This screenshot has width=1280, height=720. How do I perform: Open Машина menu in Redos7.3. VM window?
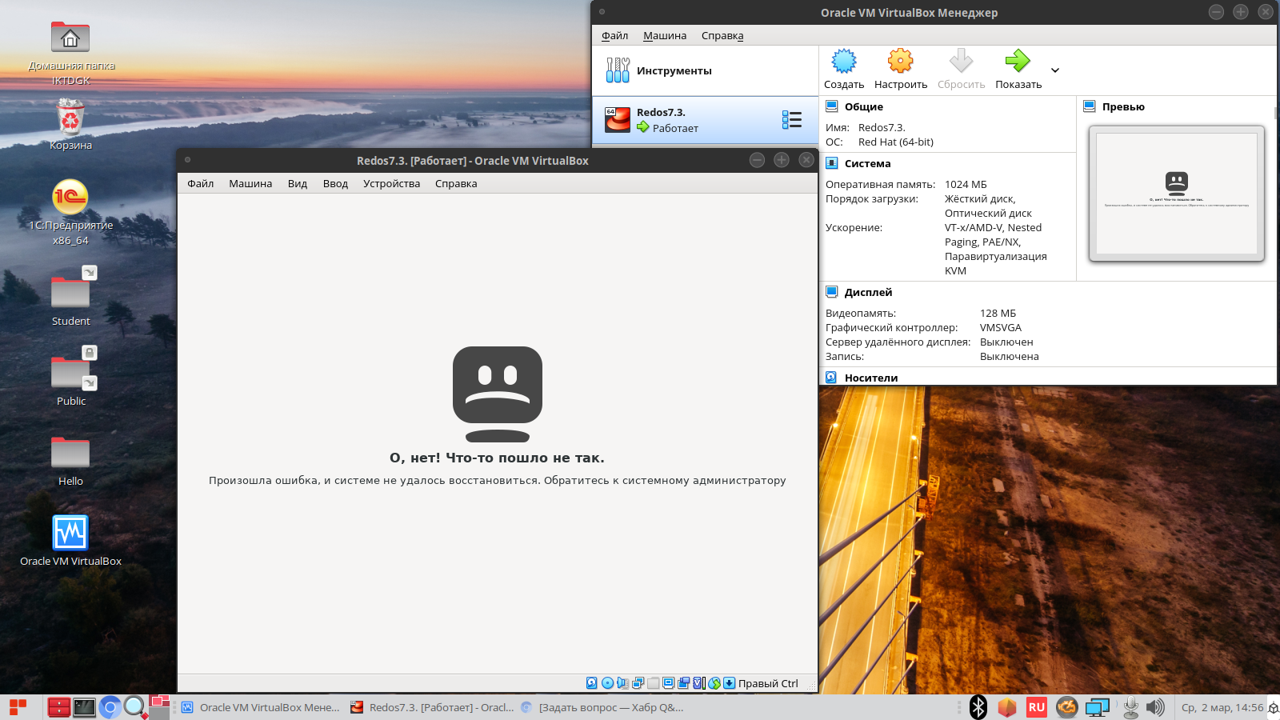click(250, 183)
